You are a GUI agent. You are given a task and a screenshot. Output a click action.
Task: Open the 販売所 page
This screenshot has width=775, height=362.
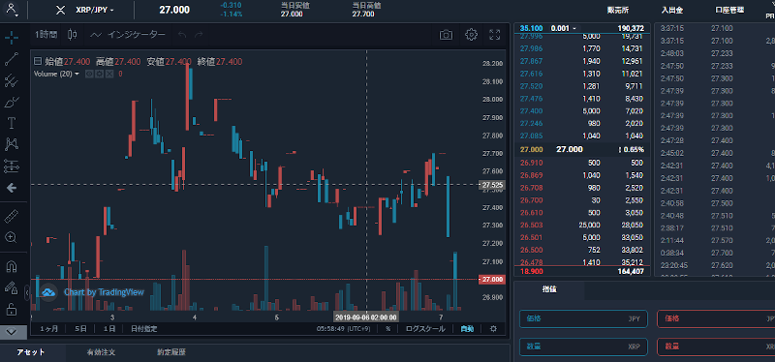(618, 10)
